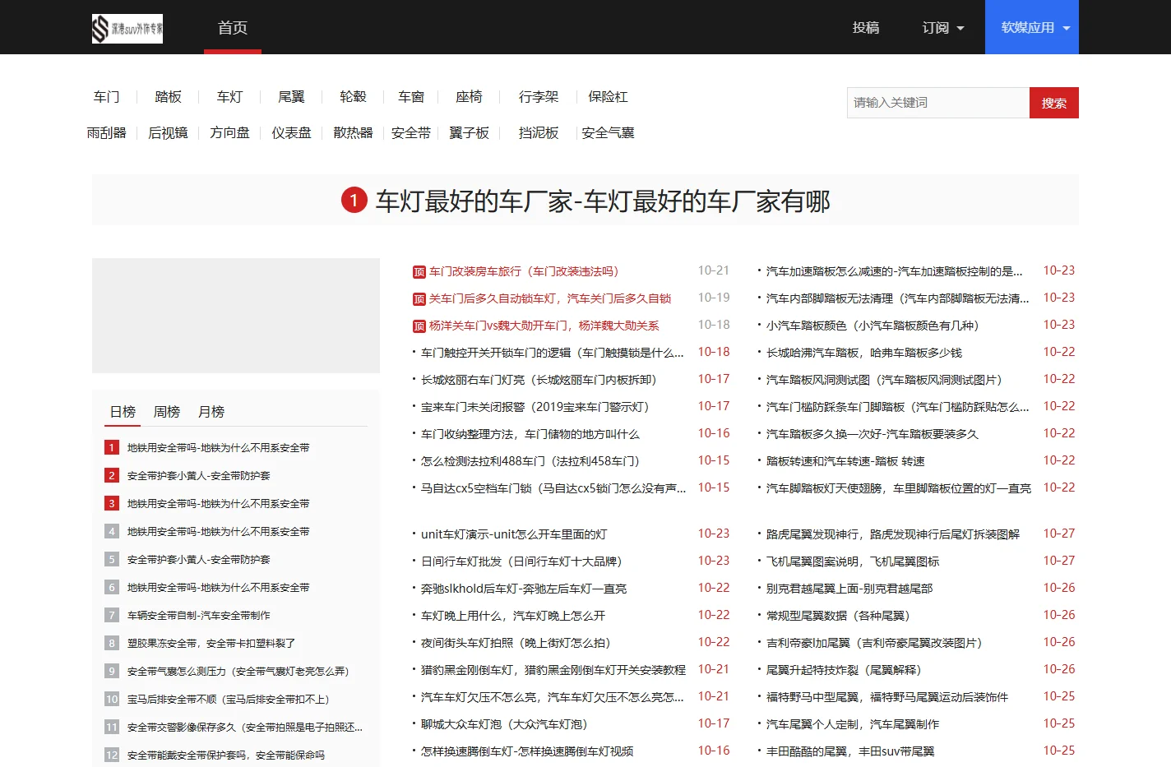Open article 车门触控开关开锁车门的逻辑

(x=553, y=353)
